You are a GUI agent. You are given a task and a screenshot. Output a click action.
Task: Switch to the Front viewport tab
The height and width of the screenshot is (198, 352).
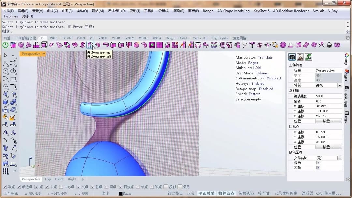pyautogui.click(x=59, y=179)
